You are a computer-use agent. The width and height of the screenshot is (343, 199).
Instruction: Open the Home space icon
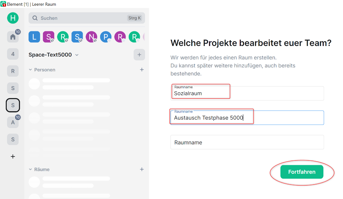[13, 37]
